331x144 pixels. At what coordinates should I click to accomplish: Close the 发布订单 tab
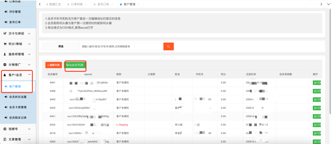coord(112,4)
